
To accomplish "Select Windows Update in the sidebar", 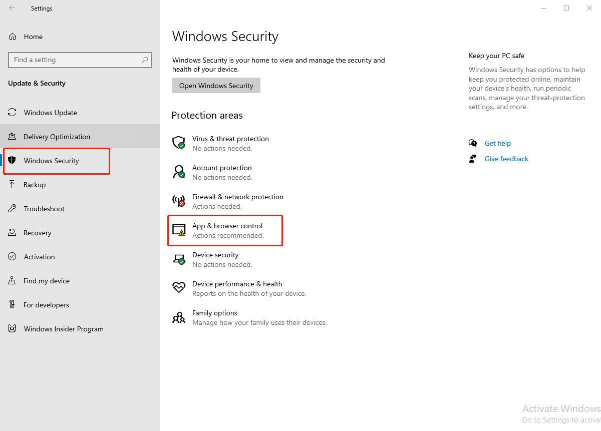I will [50, 113].
